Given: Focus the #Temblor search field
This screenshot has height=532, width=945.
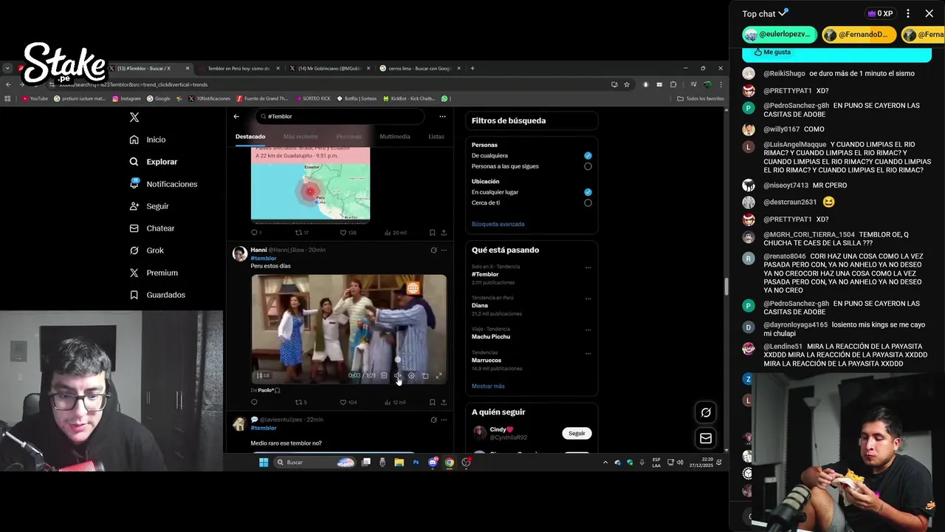Looking at the screenshot, I should pyautogui.click(x=340, y=116).
